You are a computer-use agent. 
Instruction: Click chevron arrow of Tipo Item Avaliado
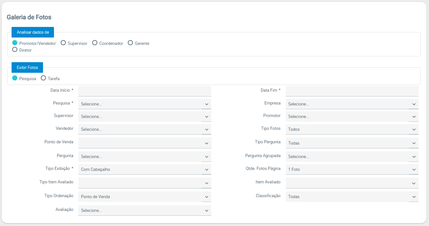[x=206, y=183]
